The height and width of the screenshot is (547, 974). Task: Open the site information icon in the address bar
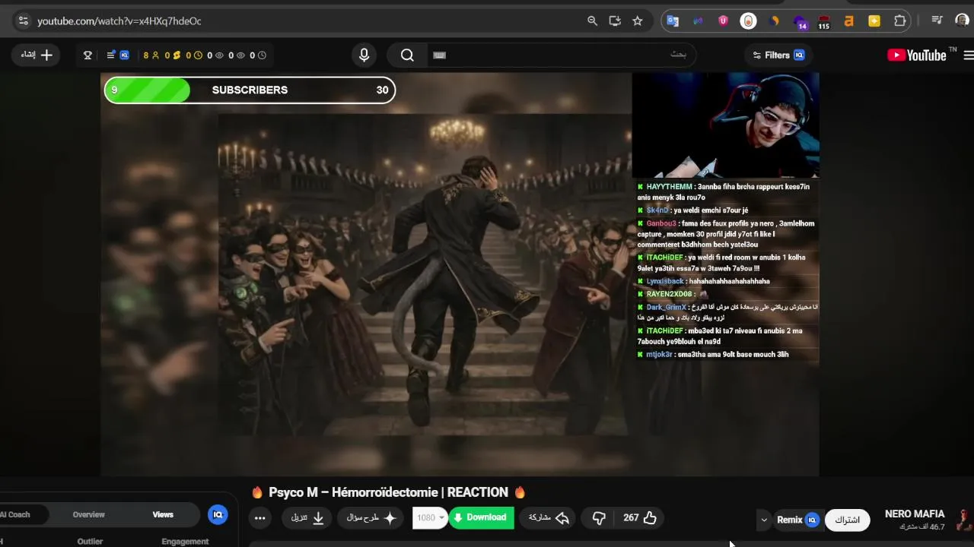(x=23, y=21)
